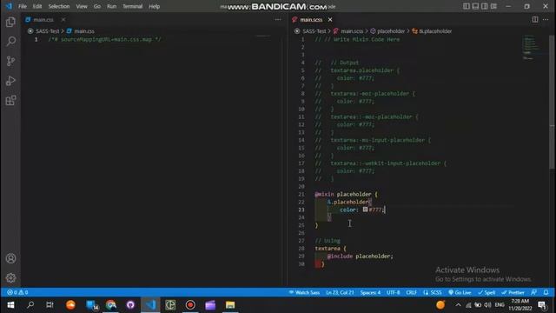The image size is (556, 313).
Task: Expand main.scss breadcrumb in right editor
Action: 352,31
